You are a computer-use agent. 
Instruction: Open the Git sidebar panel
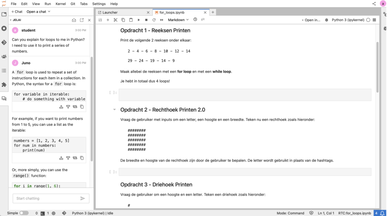[x=4, y=42]
